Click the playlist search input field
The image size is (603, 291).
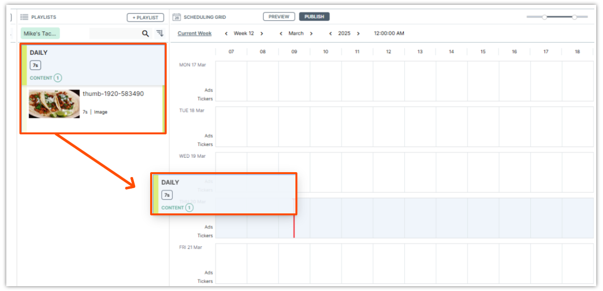(114, 33)
